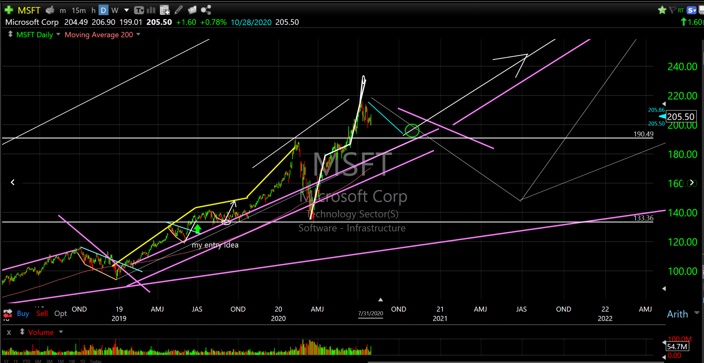Switch to Daily (D) timeframe
The width and height of the screenshot is (704, 363).
(x=103, y=10)
